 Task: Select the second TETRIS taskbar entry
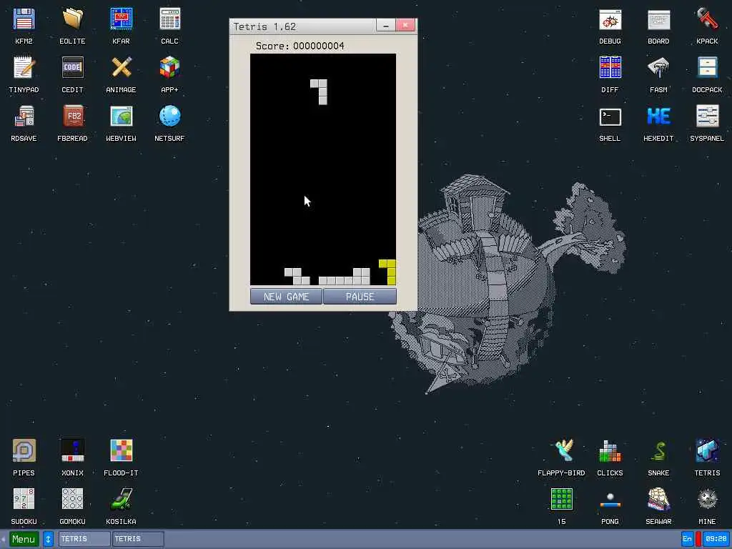coord(138,539)
